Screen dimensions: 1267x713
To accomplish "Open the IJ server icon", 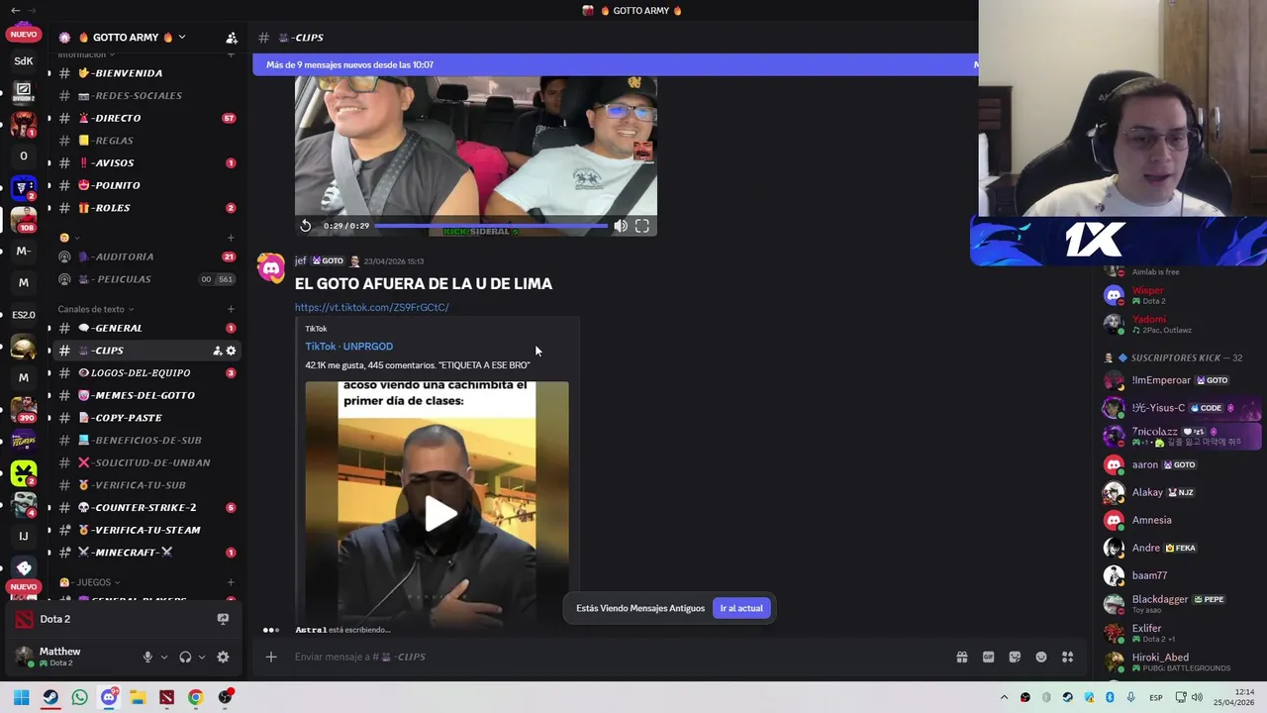I will coord(24,537).
